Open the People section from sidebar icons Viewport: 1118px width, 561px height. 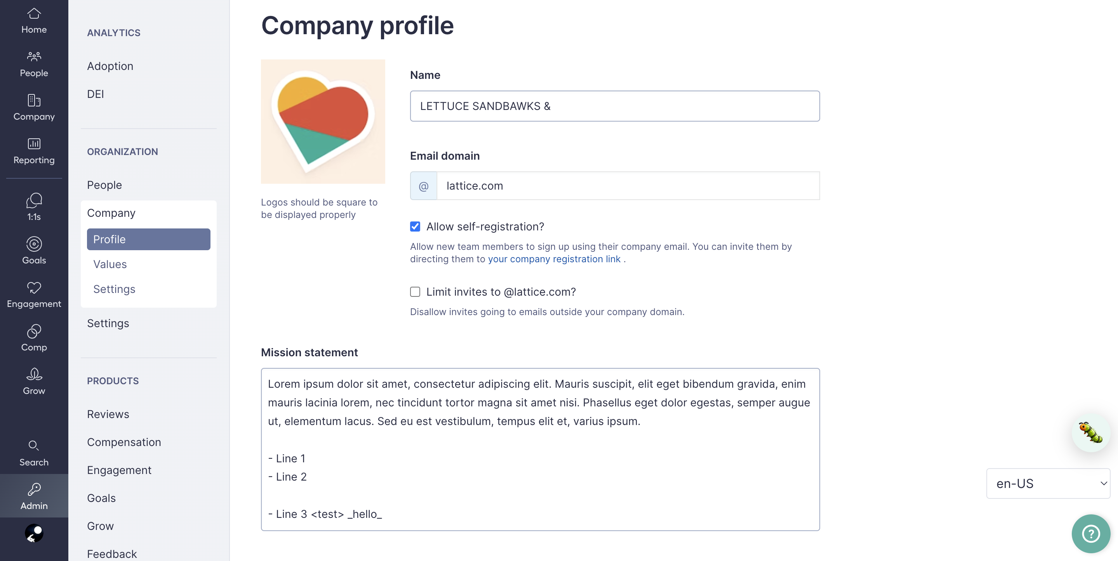(34, 63)
